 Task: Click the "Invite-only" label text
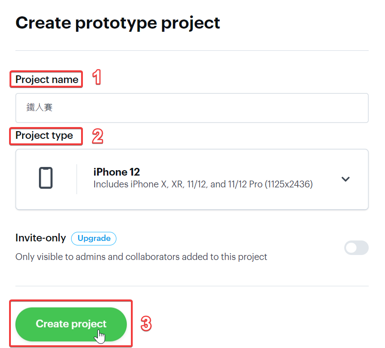pyautogui.click(x=40, y=238)
